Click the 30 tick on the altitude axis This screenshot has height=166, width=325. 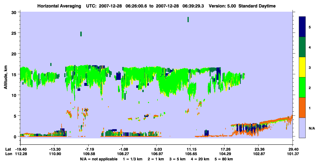(x=14, y=12)
